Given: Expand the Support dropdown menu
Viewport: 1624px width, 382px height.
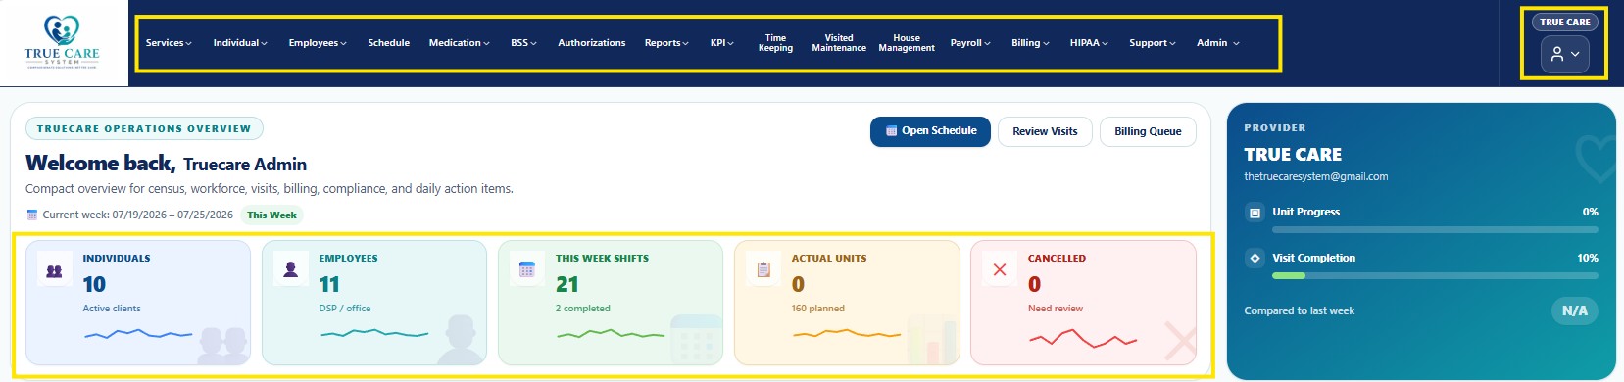Looking at the screenshot, I should click(1153, 43).
